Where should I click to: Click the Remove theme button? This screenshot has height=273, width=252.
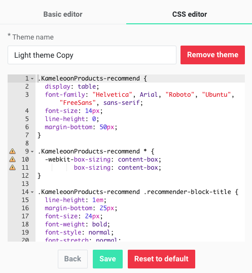212,55
